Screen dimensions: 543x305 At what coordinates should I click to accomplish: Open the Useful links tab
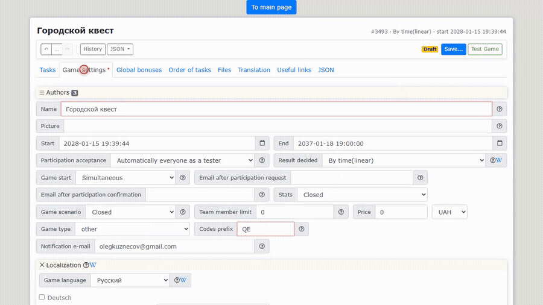coord(294,70)
